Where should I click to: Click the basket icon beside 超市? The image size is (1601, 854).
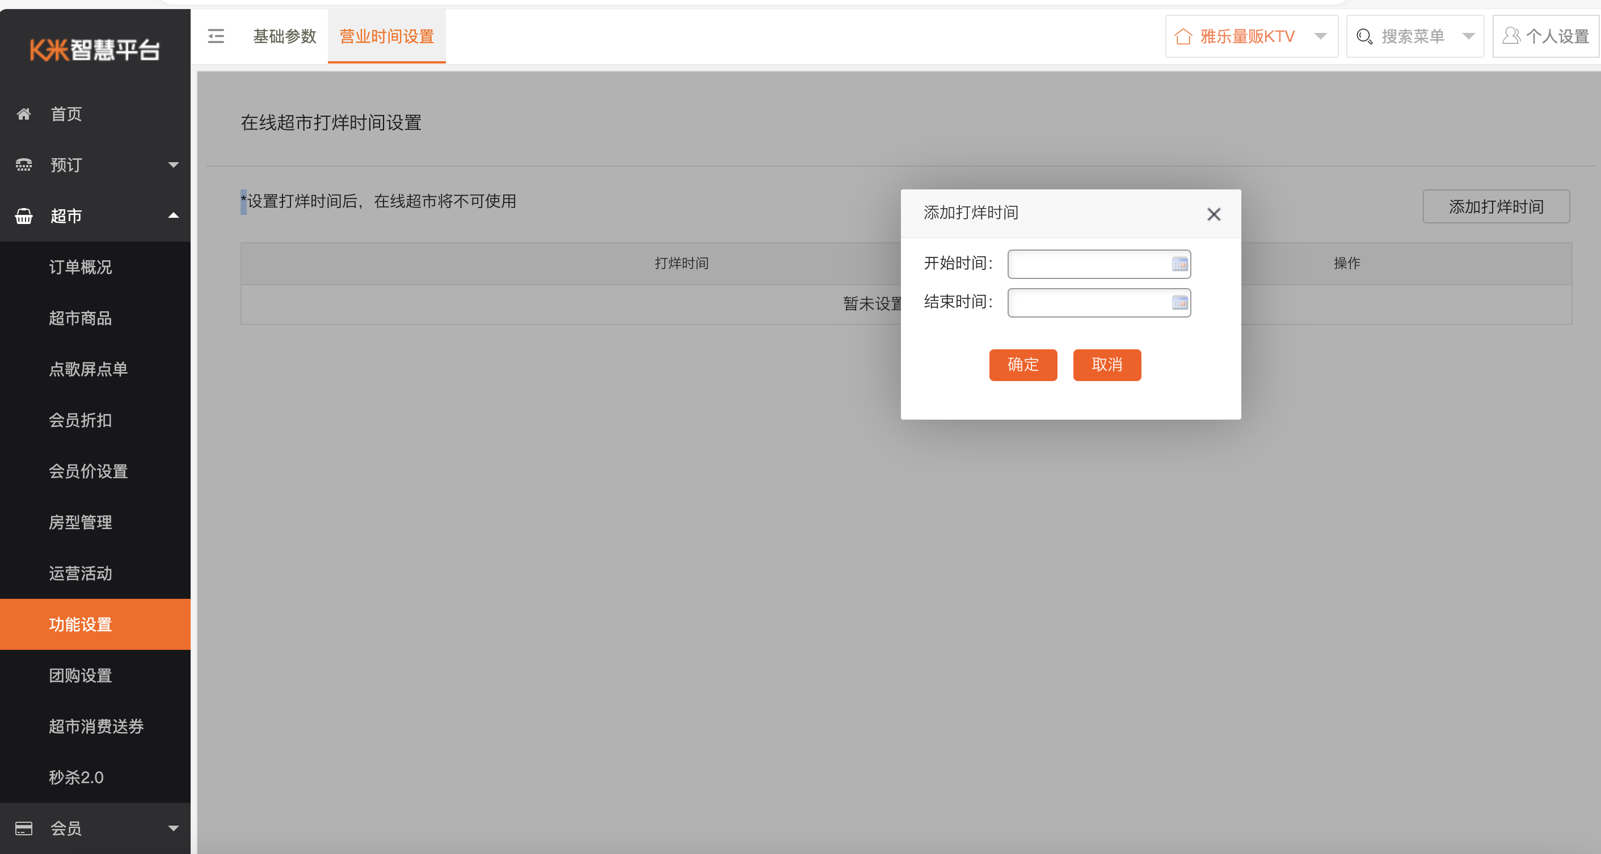(x=24, y=215)
